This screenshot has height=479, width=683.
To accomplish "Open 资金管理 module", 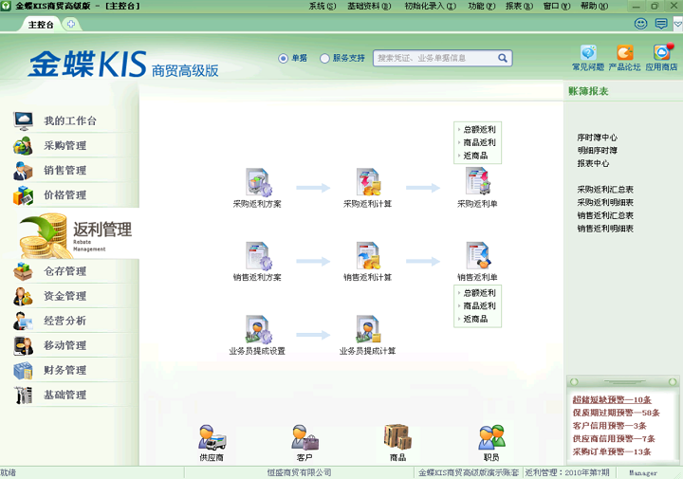I will [x=65, y=296].
